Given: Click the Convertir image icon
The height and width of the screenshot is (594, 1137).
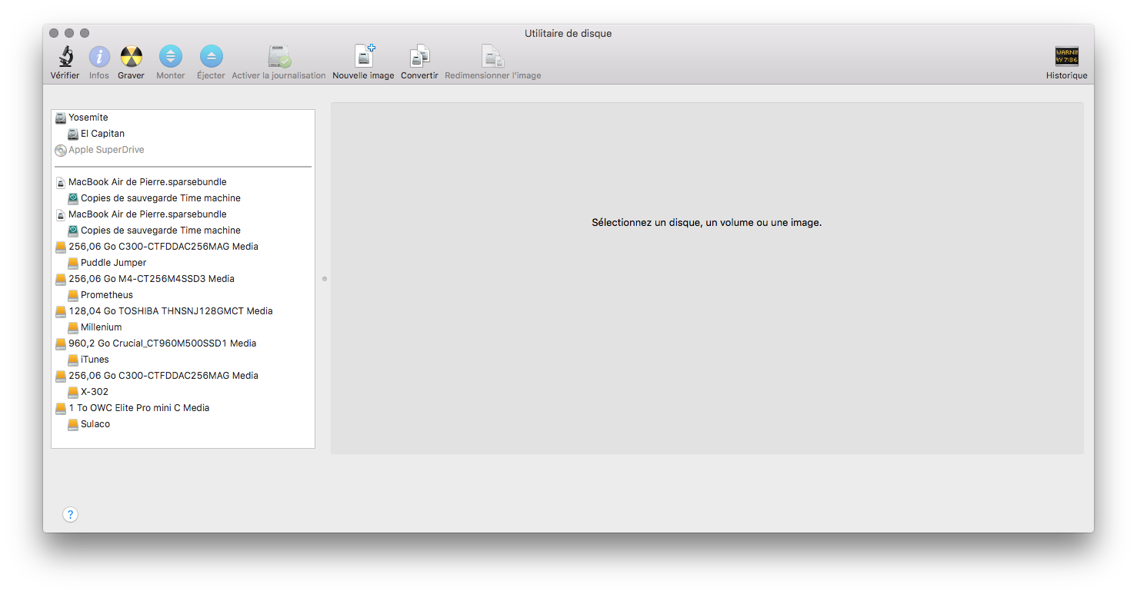Looking at the screenshot, I should tap(419, 57).
